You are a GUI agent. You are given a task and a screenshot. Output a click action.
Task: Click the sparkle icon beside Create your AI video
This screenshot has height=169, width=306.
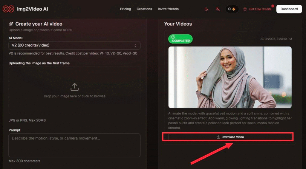(x=11, y=24)
